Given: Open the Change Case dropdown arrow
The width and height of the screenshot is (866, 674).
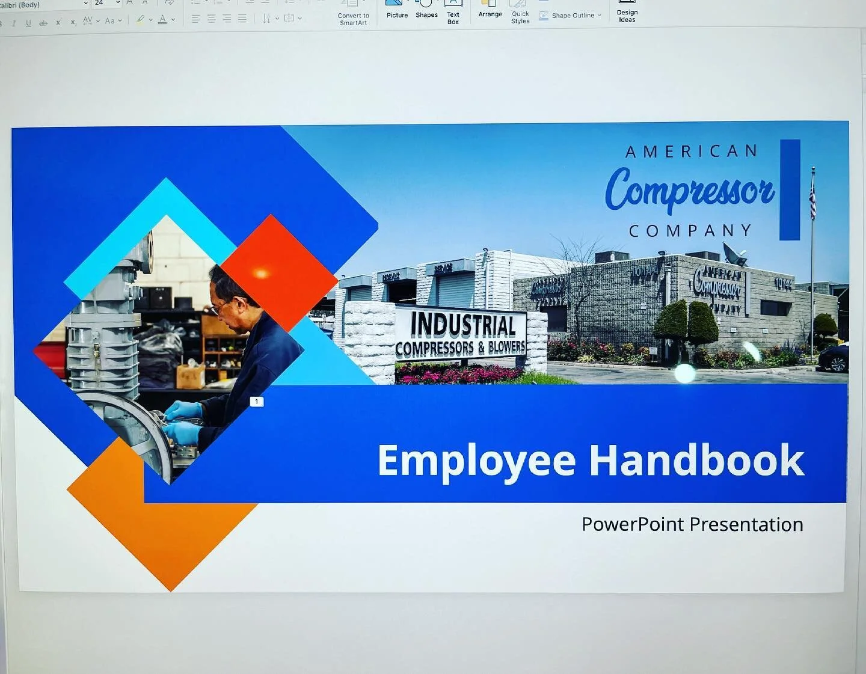Looking at the screenshot, I should pos(120,20).
